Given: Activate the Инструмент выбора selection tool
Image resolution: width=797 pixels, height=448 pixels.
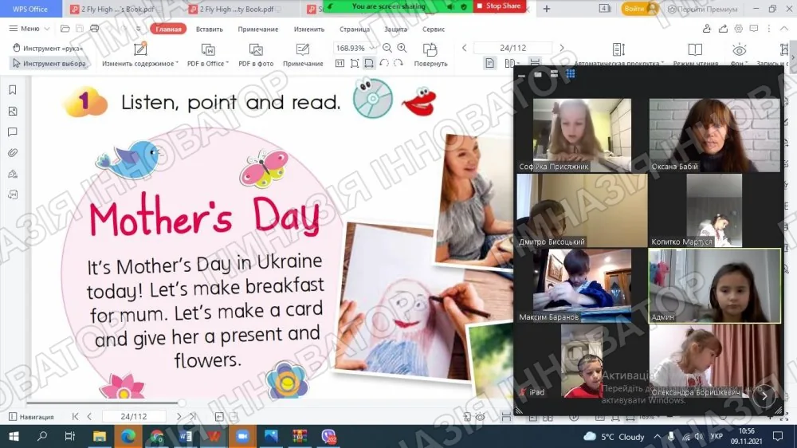Looking at the screenshot, I should point(49,64).
